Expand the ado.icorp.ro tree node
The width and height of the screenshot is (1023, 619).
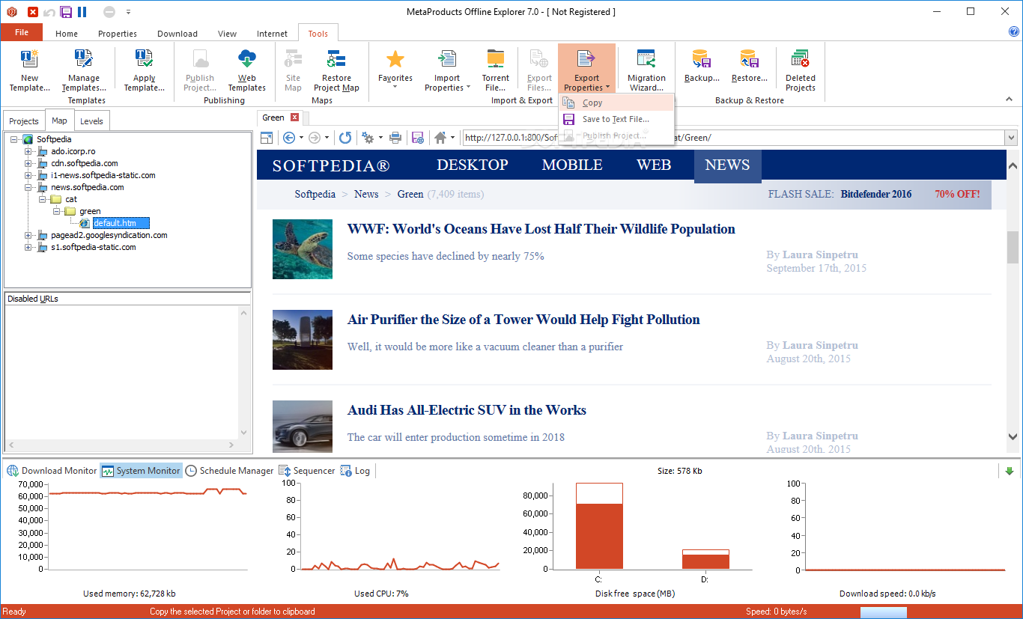point(28,151)
